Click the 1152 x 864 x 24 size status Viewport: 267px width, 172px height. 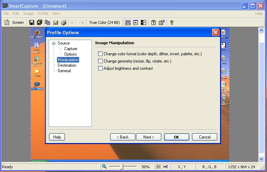pyautogui.click(x=241, y=167)
